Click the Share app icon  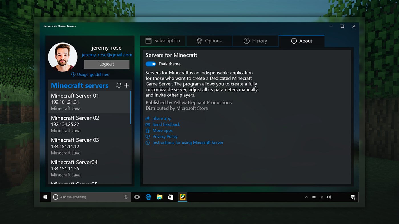(x=147, y=118)
